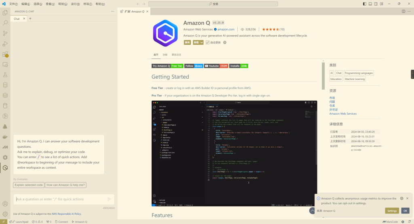Toggle the auto update checkbox
414x224 pixels.
[207, 42]
